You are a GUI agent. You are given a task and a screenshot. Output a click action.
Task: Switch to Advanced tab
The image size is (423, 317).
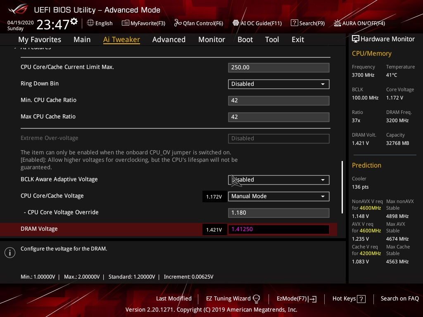click(169, 40)
